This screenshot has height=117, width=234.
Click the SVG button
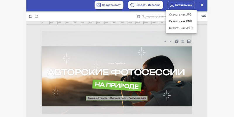tap(204, 16)
